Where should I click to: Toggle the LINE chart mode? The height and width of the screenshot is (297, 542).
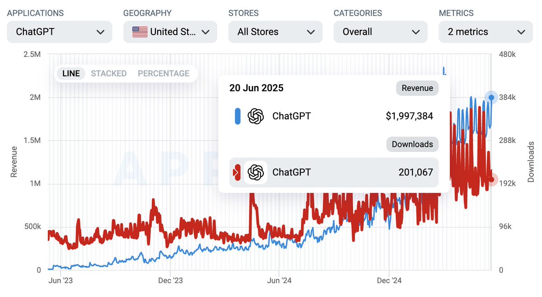coord(71,73)
